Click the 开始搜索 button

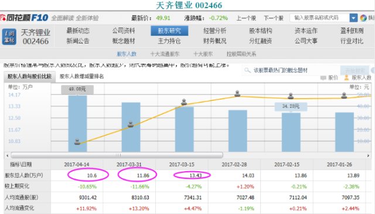(354, 70)
